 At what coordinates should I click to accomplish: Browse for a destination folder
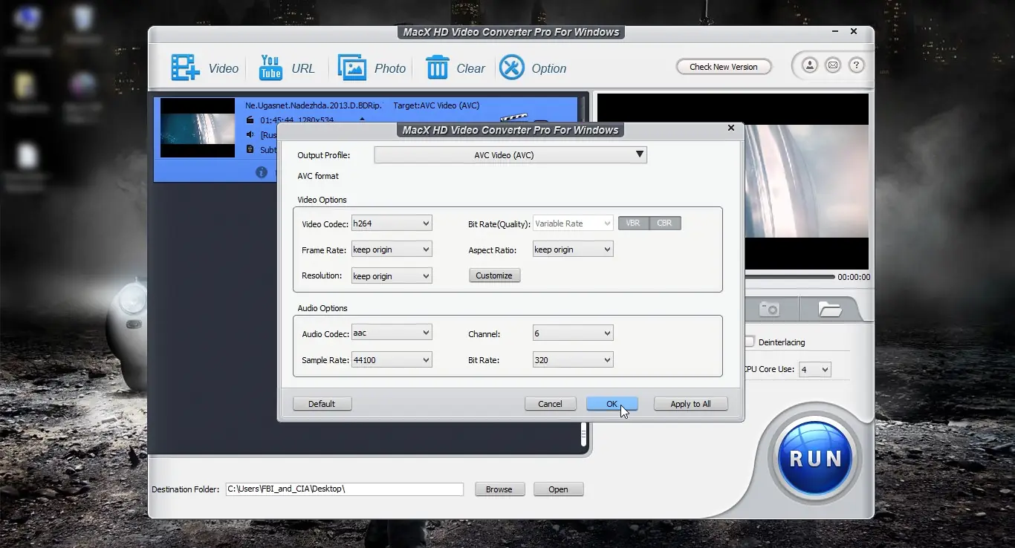499,489
